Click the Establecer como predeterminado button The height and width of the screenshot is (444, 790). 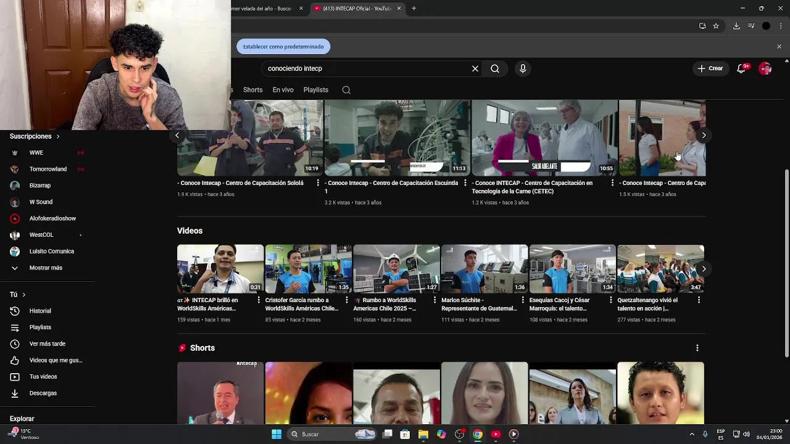point(283,46)
